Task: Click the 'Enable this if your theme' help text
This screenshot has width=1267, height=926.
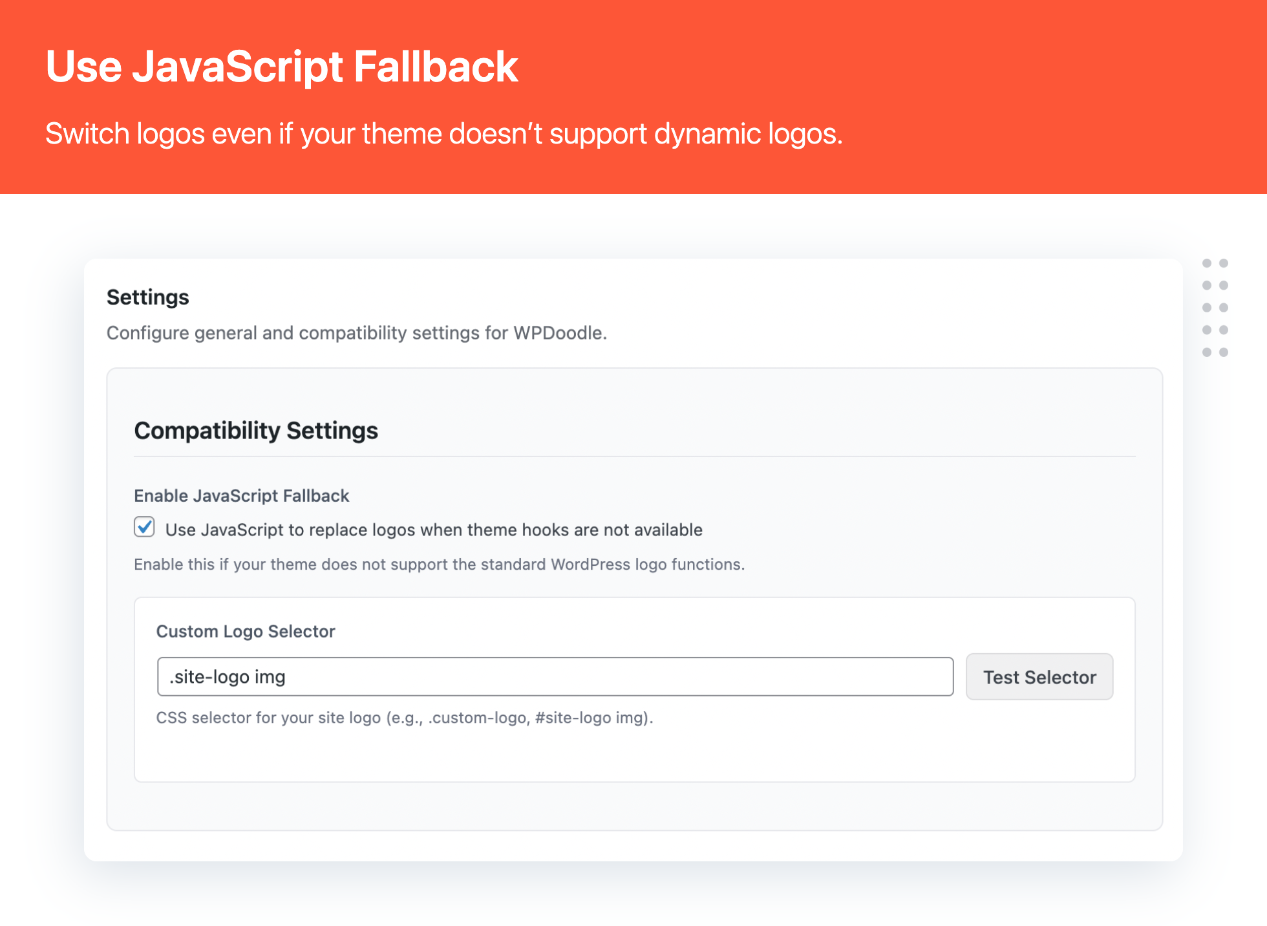Action: (x=439, y=565)
